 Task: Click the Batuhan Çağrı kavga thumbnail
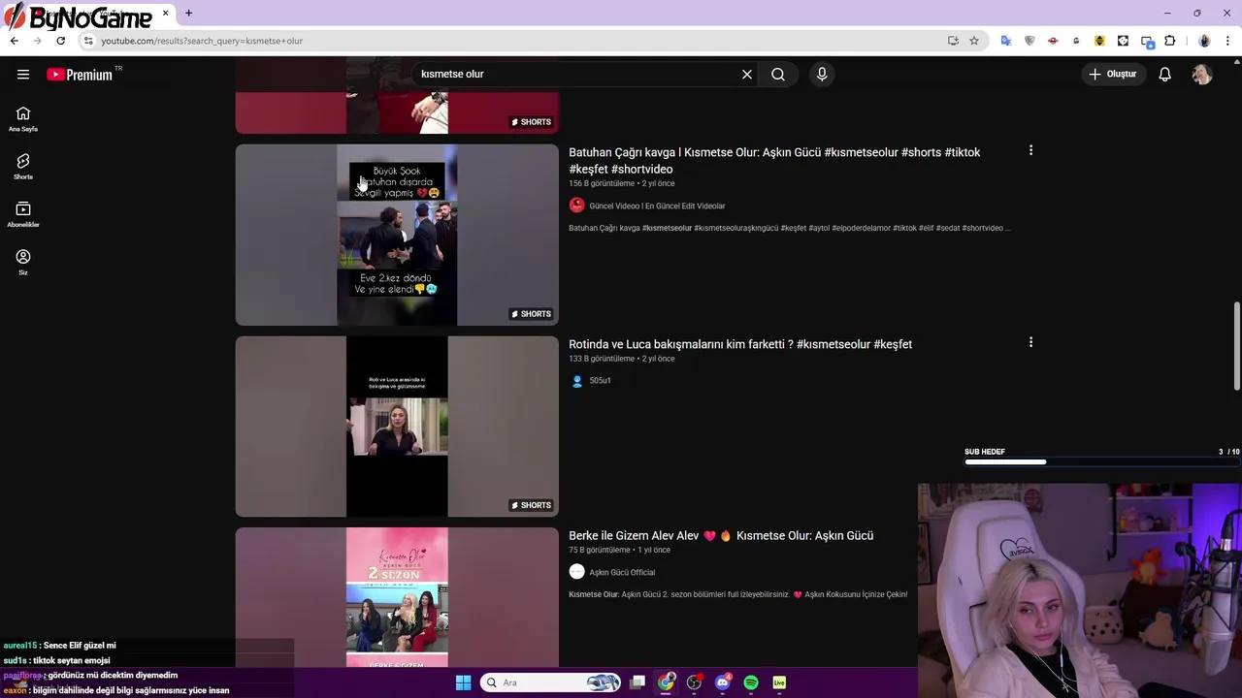point(397,235)
